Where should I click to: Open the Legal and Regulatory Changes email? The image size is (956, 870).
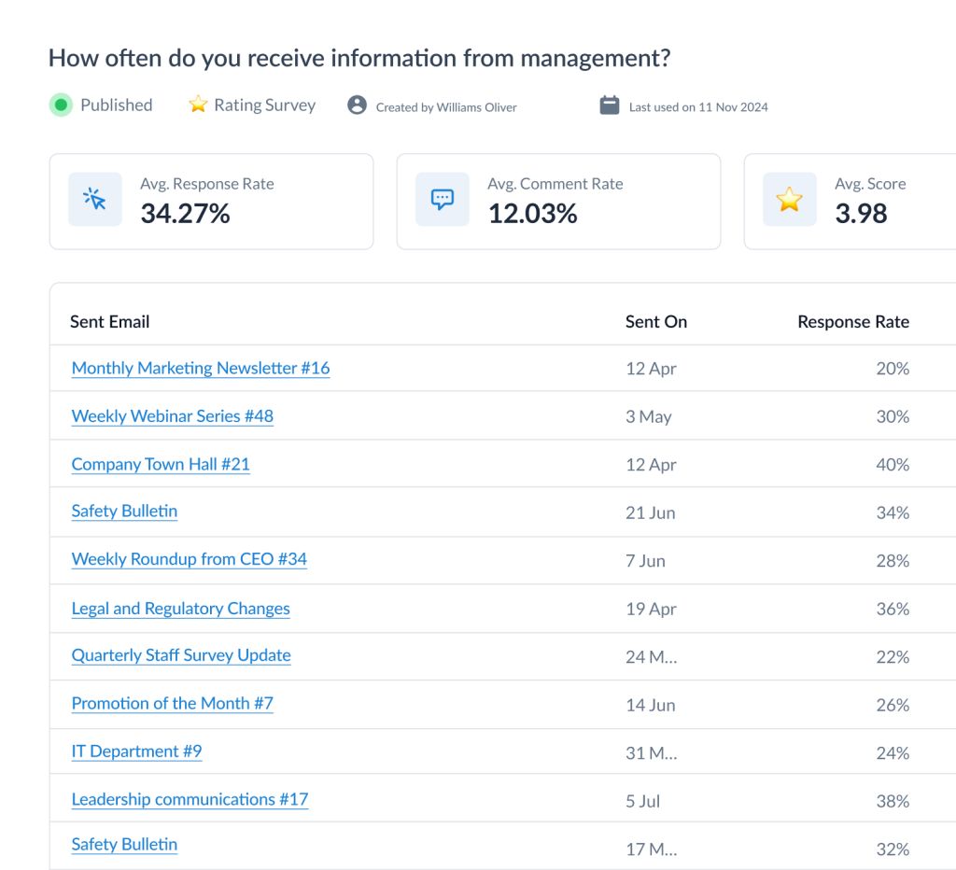180,608
